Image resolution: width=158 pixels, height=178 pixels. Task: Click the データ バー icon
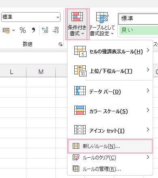80,91
